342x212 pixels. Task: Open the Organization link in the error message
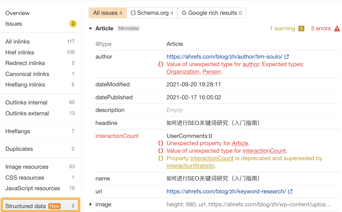click(x=183, y=72)
